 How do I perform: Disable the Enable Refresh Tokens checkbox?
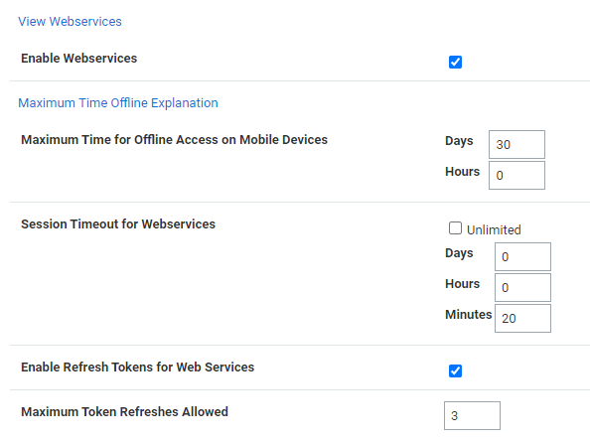455,371
